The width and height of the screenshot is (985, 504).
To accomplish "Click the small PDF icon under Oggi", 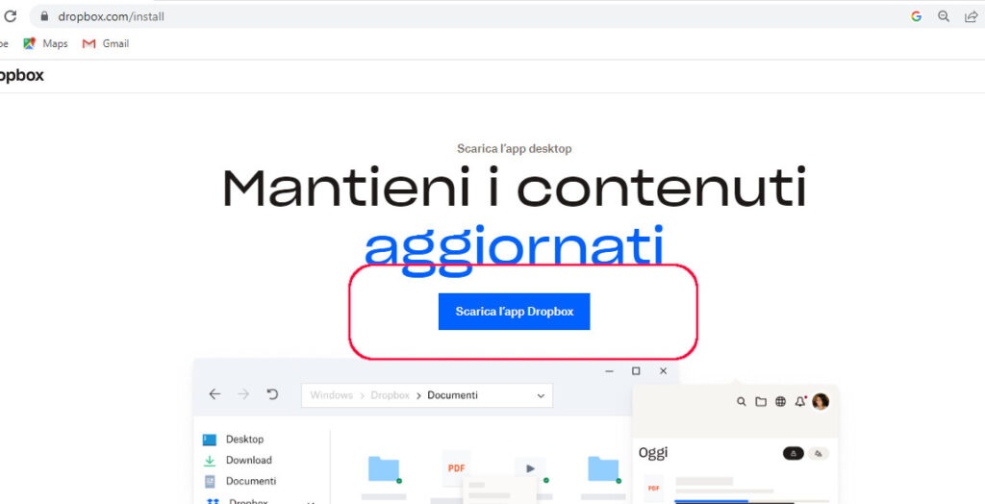I will pos(653,488).
